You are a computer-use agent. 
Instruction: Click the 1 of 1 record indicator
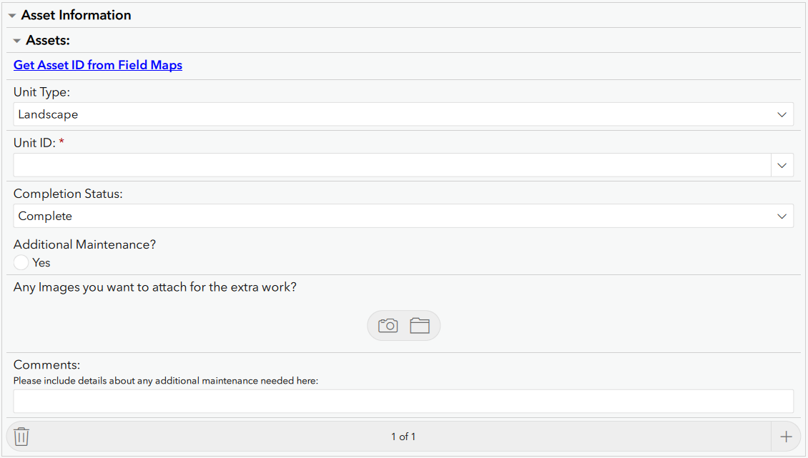[404, 436]
